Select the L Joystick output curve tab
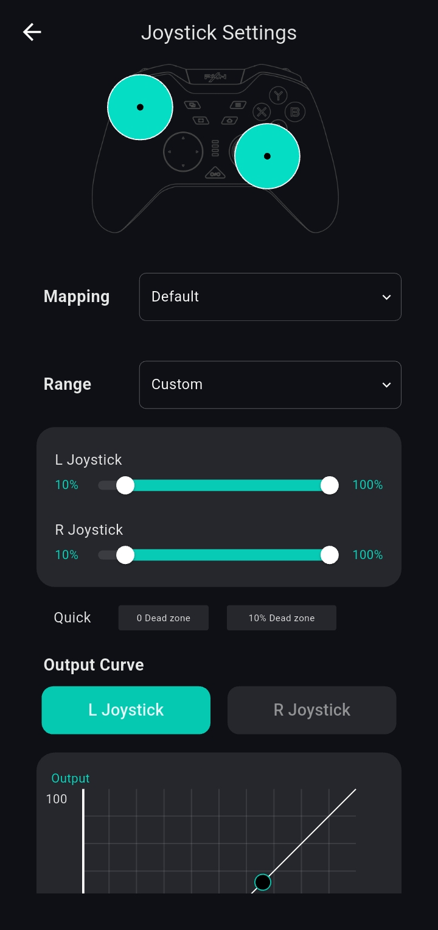This screenshot has width=438, height=930. [x=126, y=710]
